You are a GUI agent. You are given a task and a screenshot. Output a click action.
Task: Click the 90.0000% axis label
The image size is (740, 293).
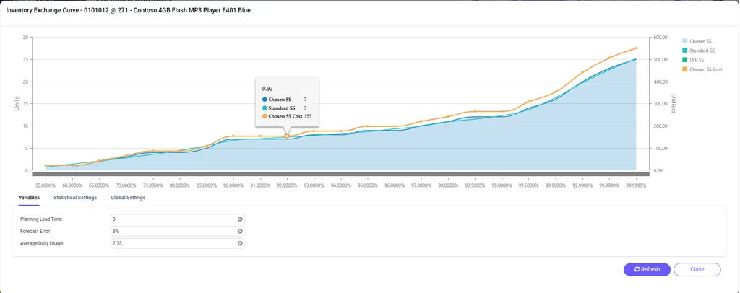[x=233, y=185]
